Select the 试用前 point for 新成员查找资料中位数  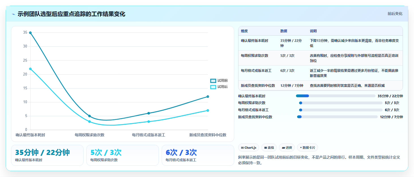pyautogui.click(x=208, y=97)
